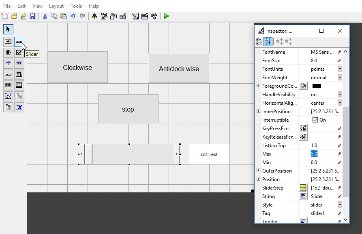Click the black ForegroundColor swatch
This screenshot has height=234, width=362.
tap(317, 86)
